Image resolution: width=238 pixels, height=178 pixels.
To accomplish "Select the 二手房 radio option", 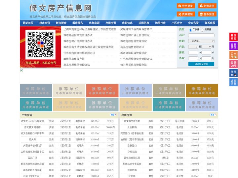I will pos(190,30).
